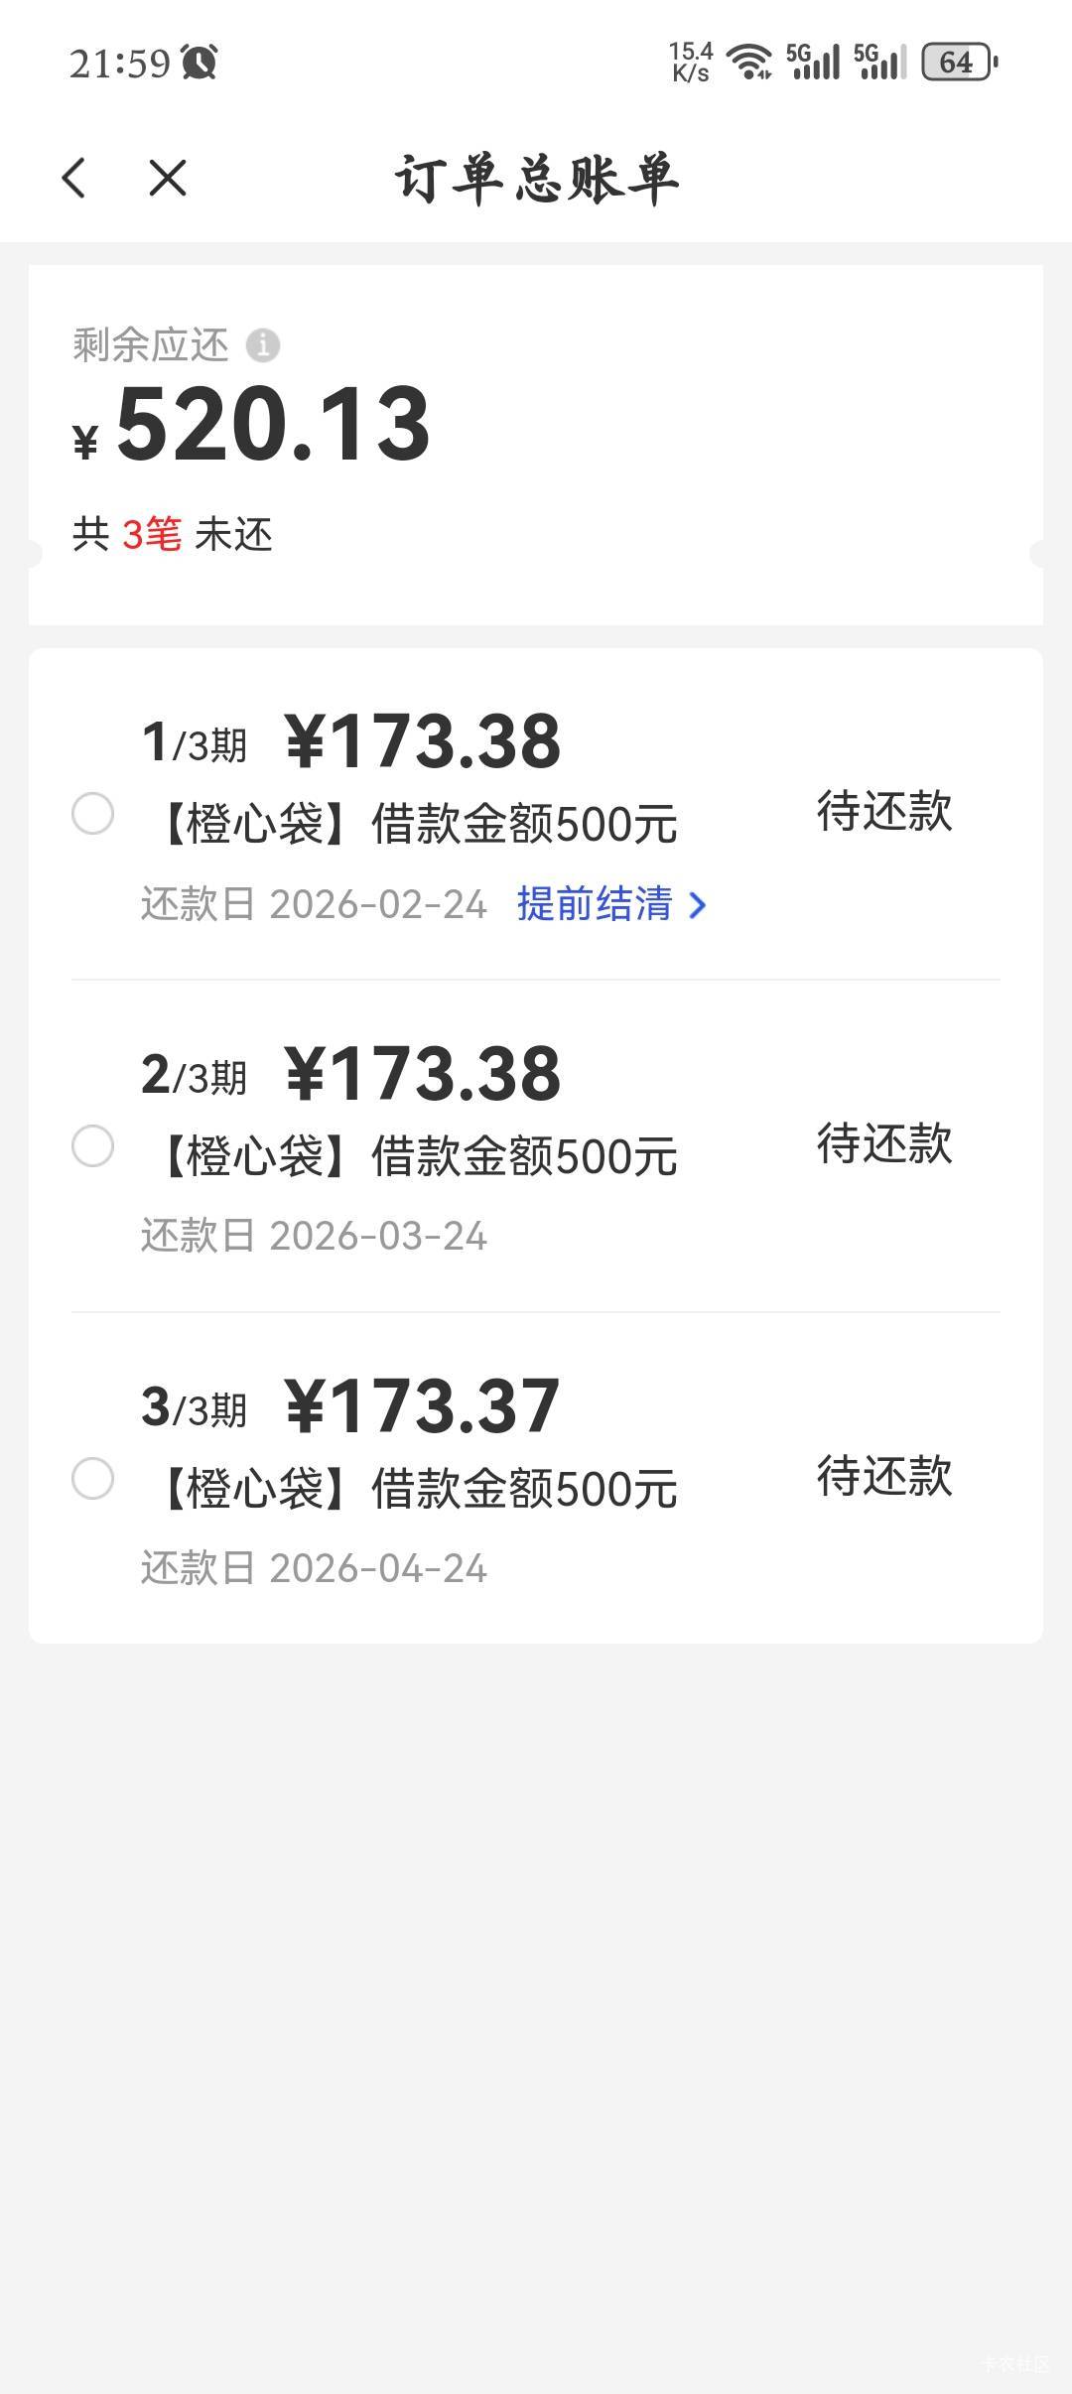The height and width of the screenshot is (2394, 1072).
Task: Tap the network speed K/s indicator
Action: 691,62
